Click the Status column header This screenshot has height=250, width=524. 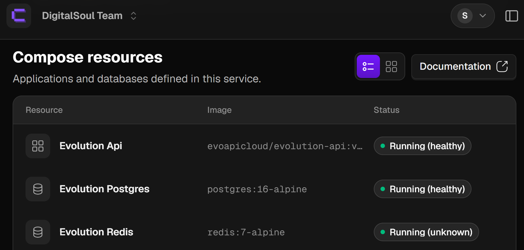[x=387, y=110]
